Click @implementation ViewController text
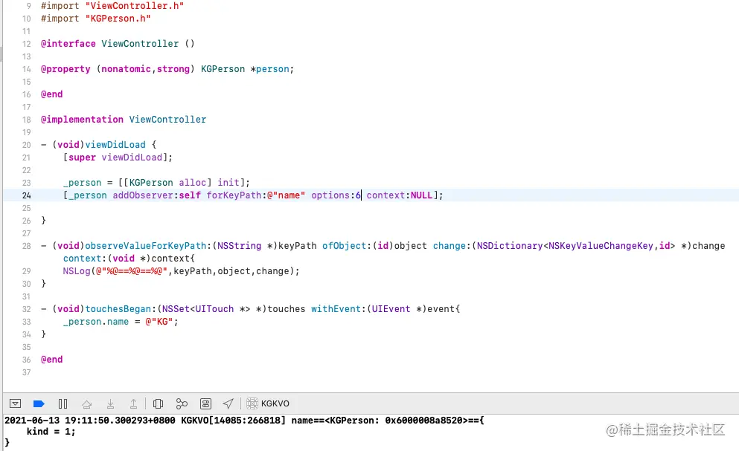 coord(124,120)
